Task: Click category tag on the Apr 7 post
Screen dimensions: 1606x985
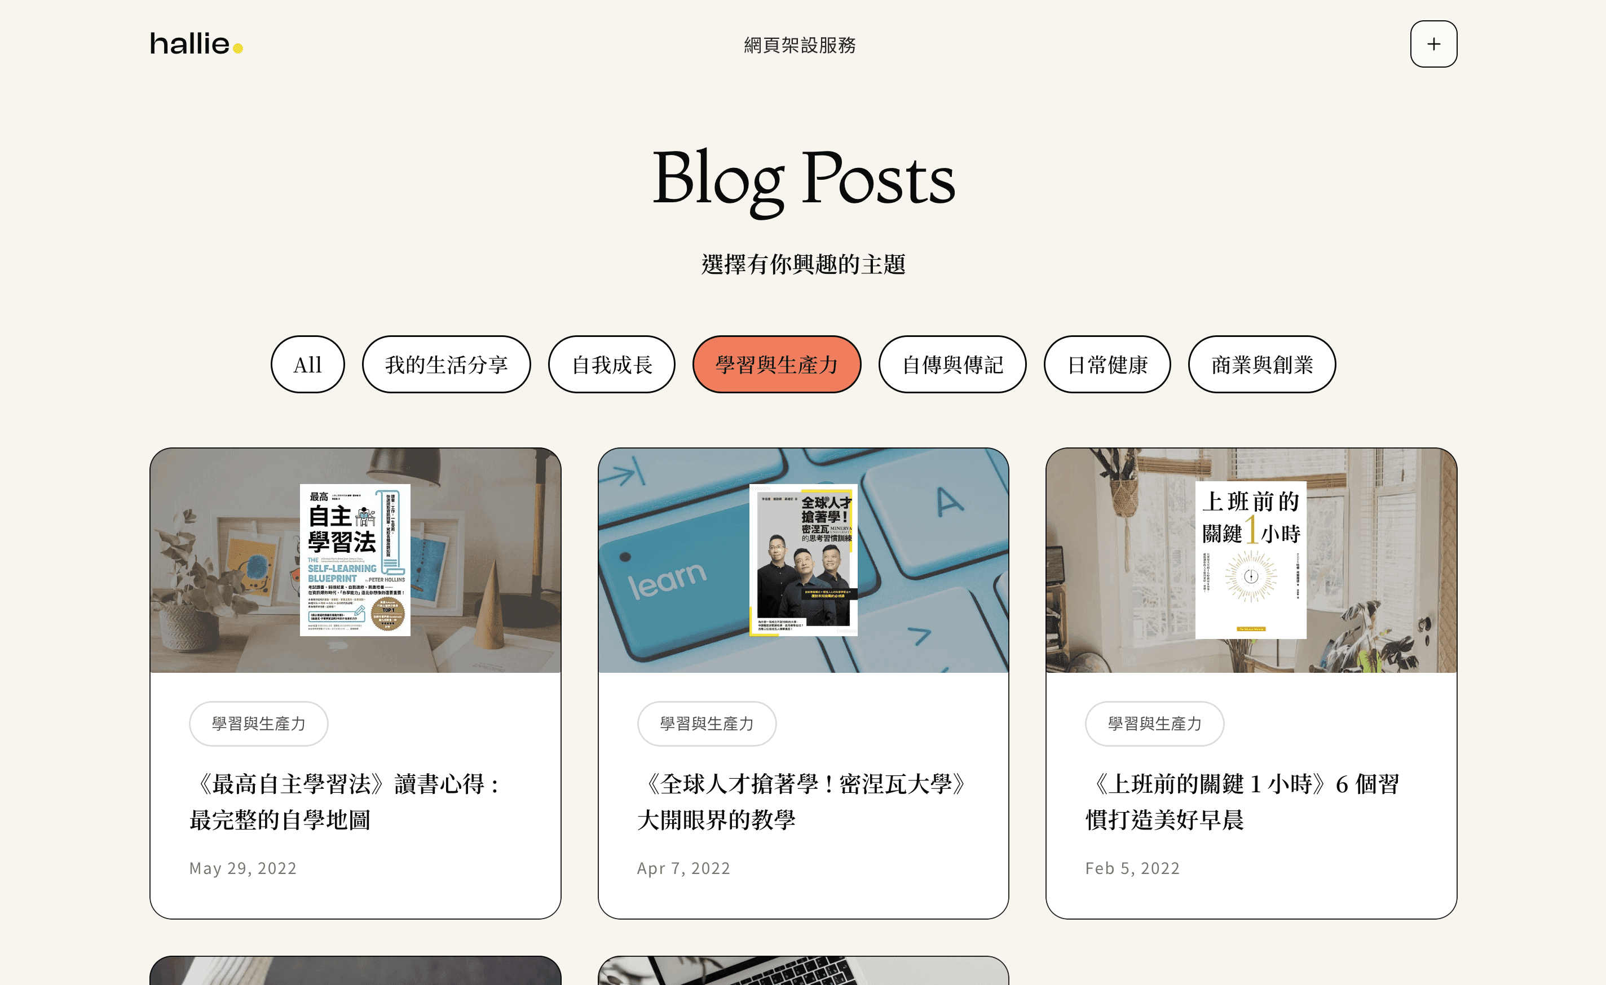Action: click(707, 723)
